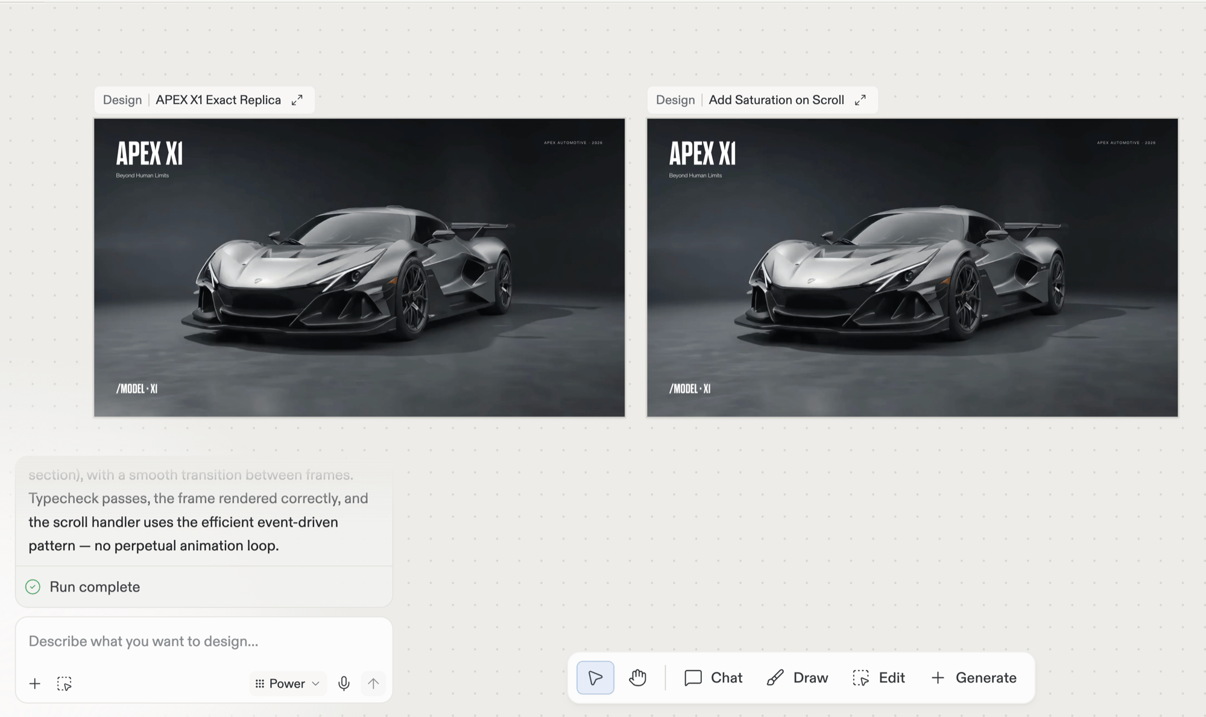Expand the Add Saturation on Scroll frame
Screen dimensions: 1206x717
tap(860, 100)
